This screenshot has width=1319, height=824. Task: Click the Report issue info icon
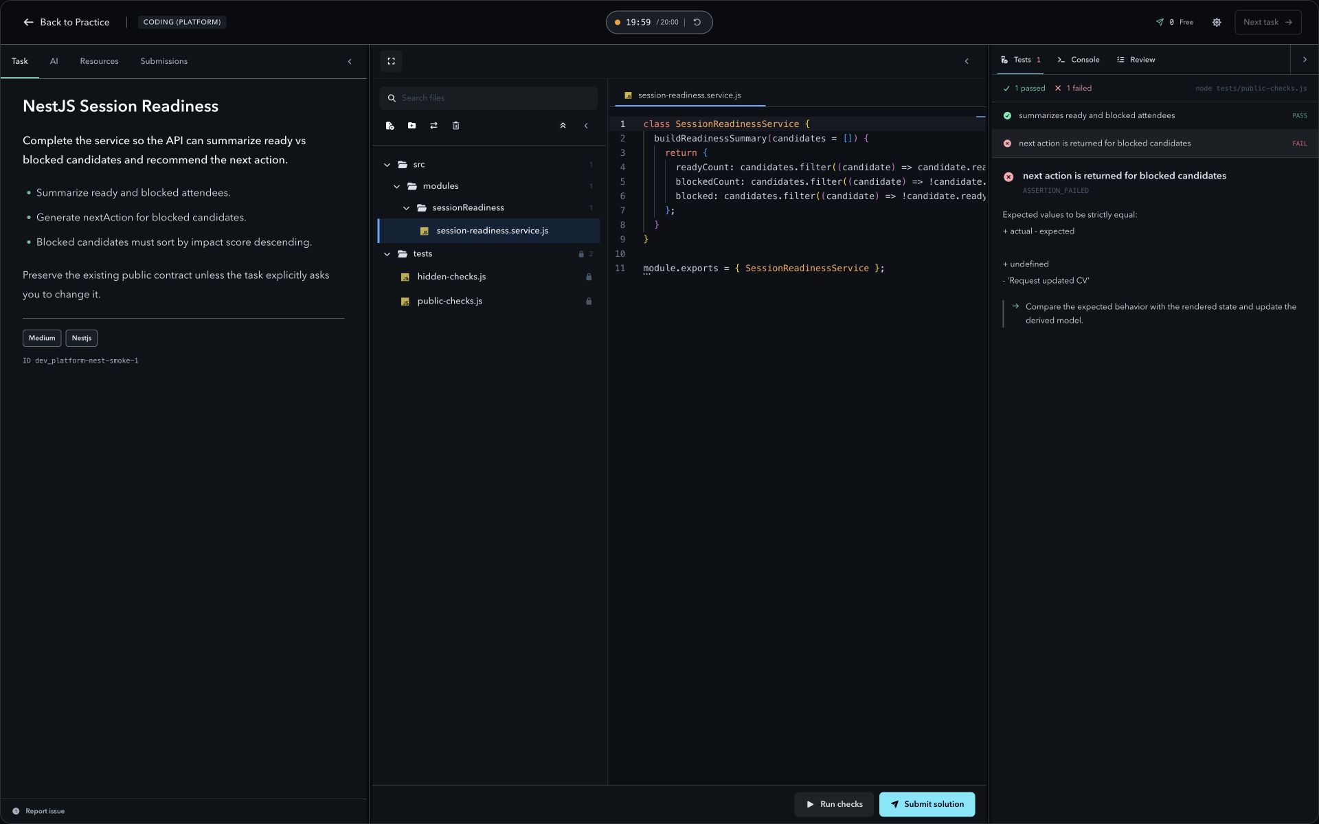click(16, 811)
